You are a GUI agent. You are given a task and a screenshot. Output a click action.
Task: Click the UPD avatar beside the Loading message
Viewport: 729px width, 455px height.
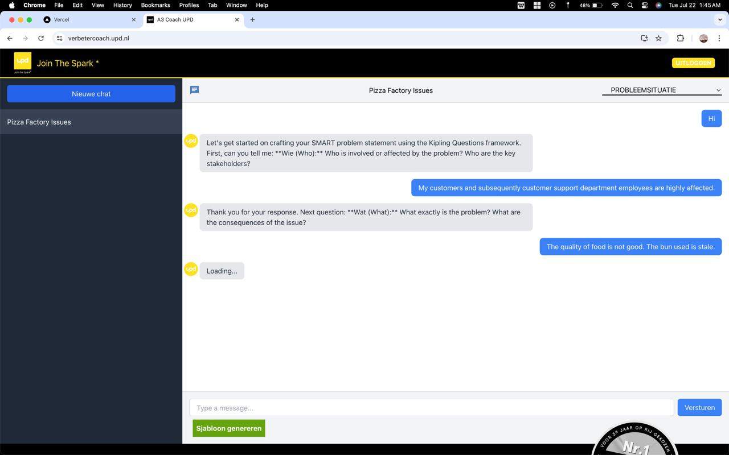pos(191,268)
